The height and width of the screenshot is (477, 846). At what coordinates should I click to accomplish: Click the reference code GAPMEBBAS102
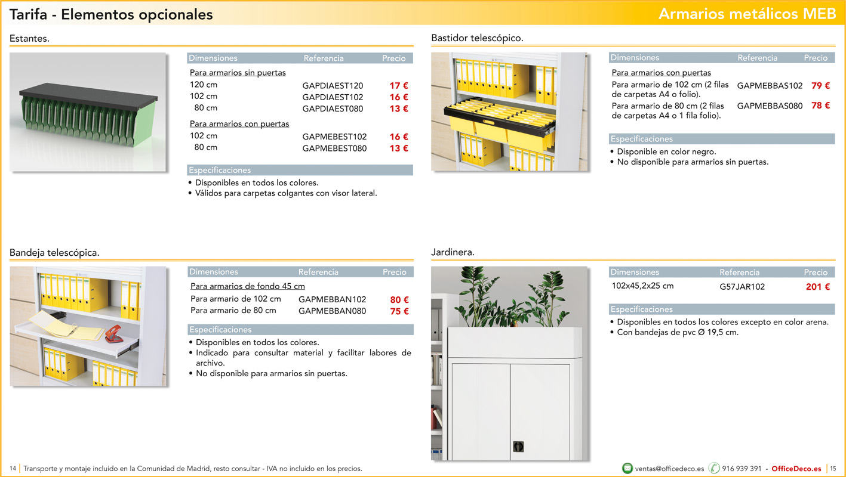tap(770, 86)
